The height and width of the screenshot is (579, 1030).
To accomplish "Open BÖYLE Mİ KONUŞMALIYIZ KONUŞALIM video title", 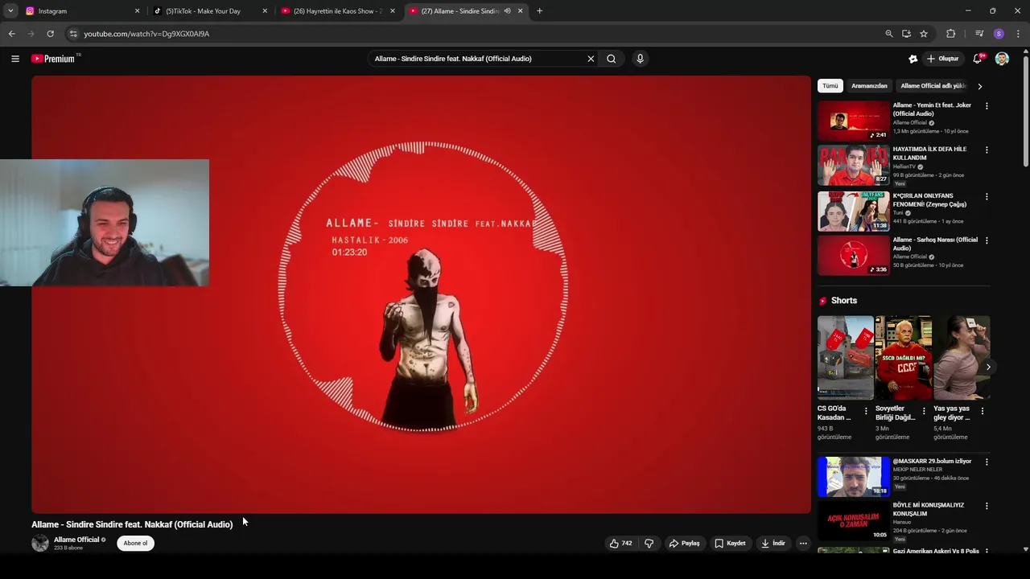I will tap(928, 510).
